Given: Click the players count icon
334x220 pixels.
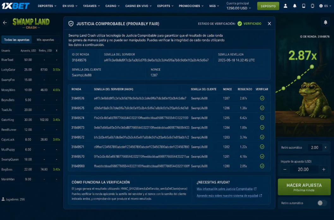Looking at the screenshot, I should tap(3, 199).
